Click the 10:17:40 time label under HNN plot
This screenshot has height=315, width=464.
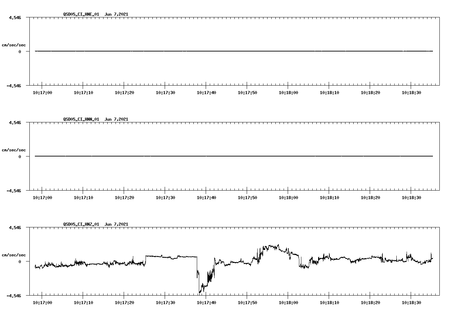click(206, 198)
